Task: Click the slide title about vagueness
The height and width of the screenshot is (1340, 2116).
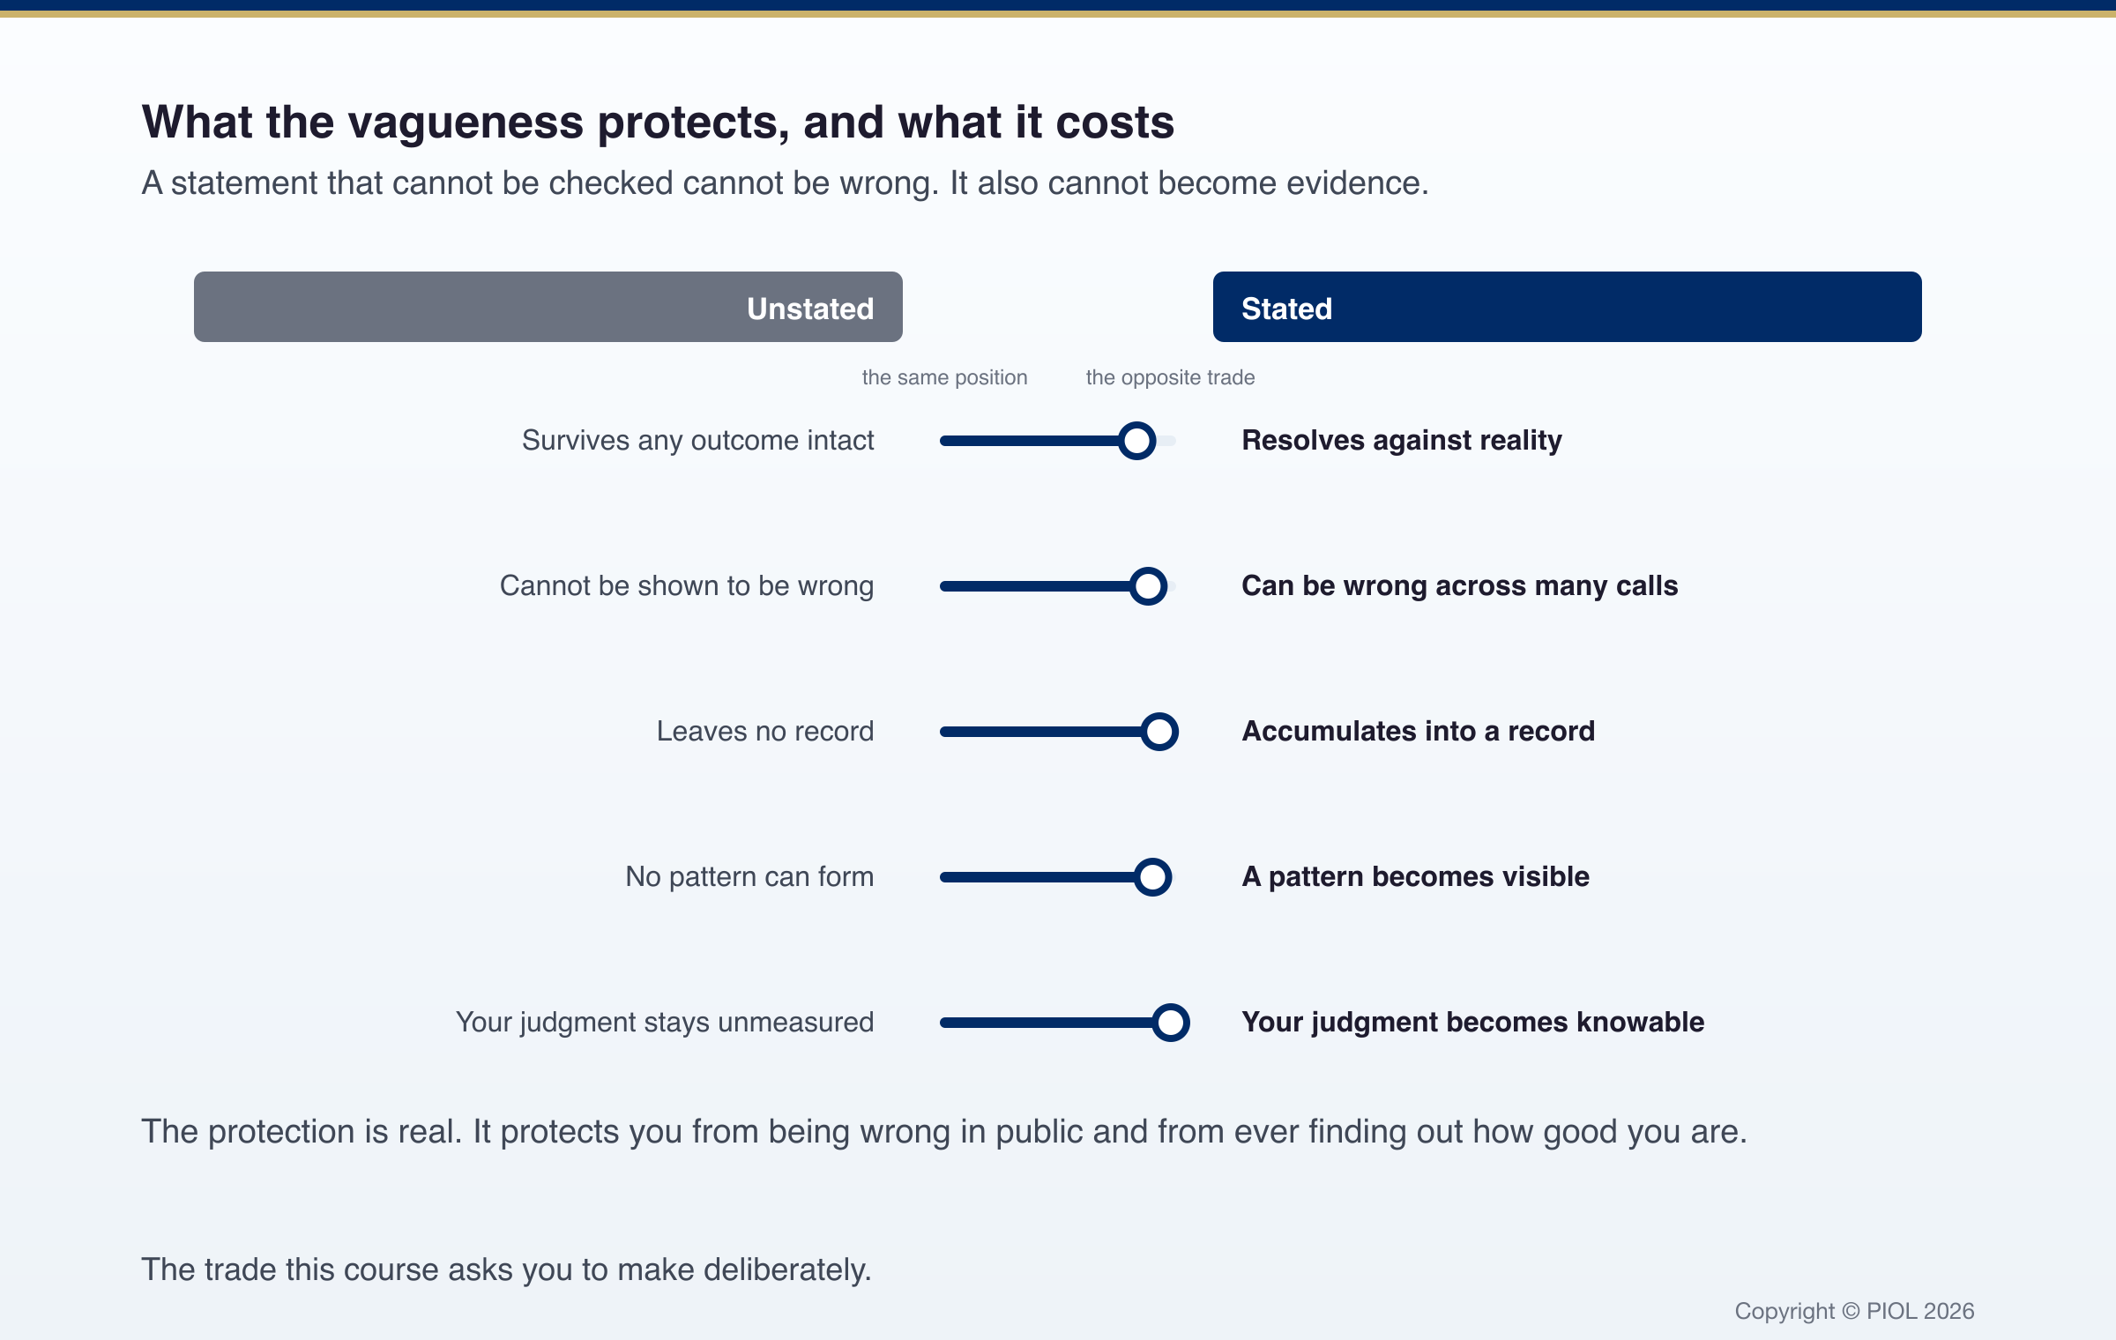Action: (658, 122)
